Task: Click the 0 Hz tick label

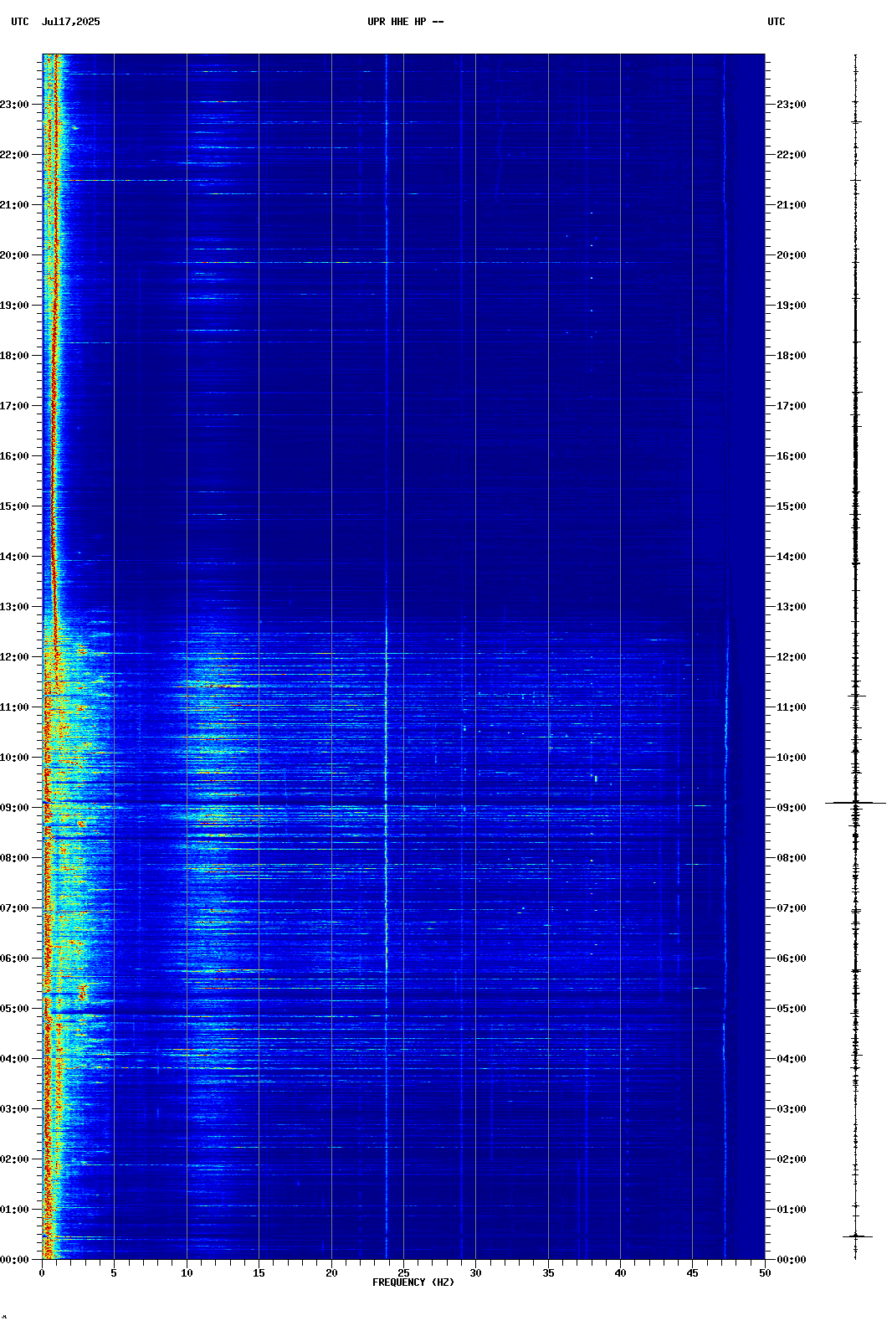Action: (x=42, y=1273)
